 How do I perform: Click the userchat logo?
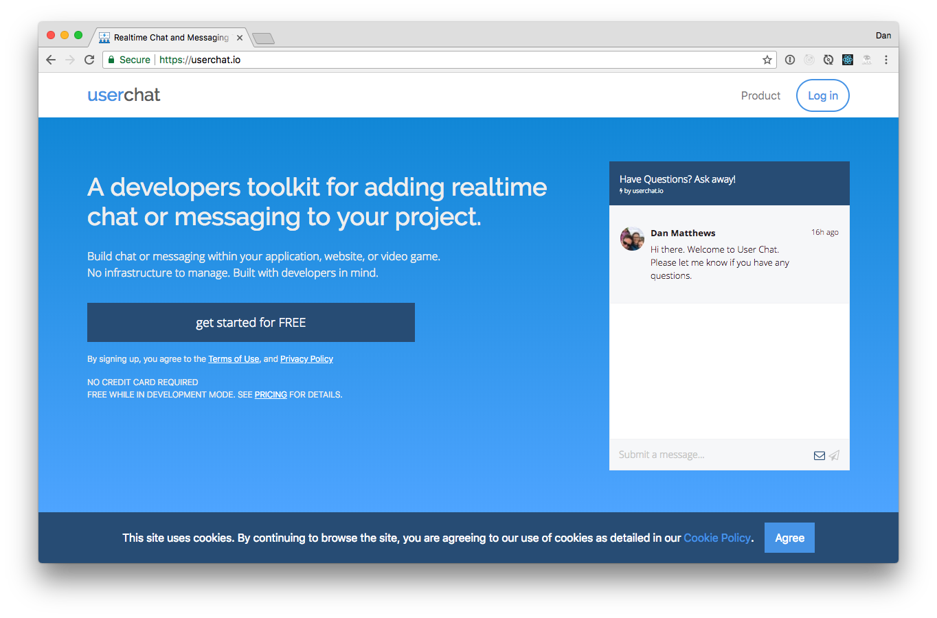click(x=124, y=95)
